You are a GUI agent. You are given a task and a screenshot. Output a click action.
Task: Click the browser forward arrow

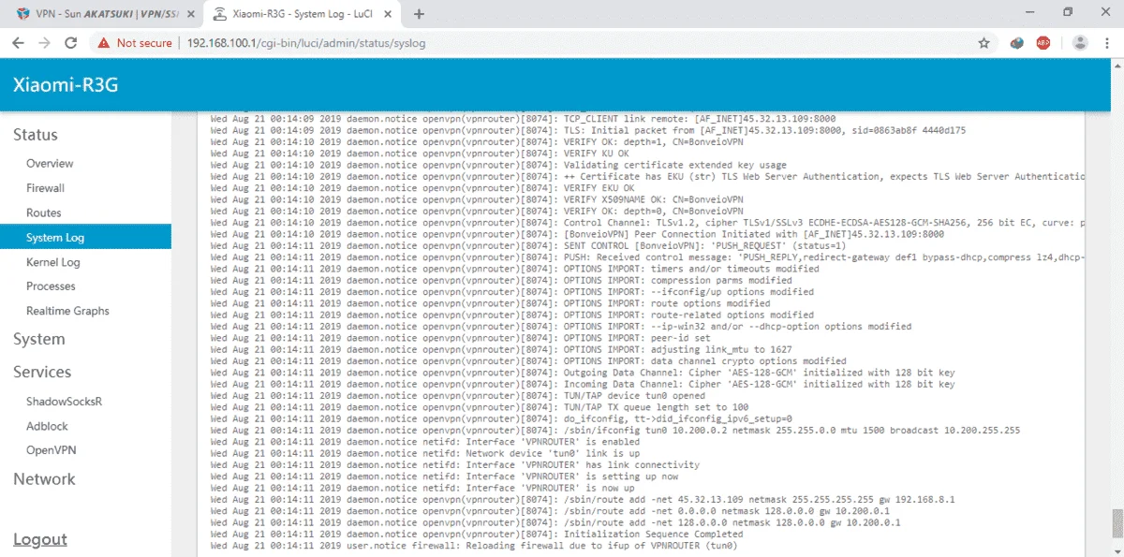pyautogui.click(x=44, y=43)
